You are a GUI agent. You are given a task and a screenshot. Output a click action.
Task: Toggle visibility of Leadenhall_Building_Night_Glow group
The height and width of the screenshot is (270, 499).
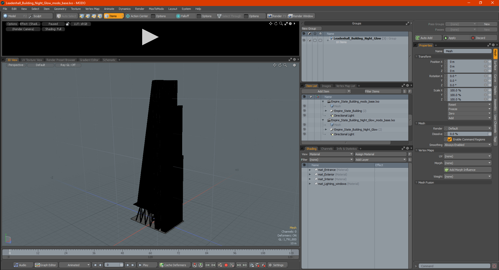(304, 40)
